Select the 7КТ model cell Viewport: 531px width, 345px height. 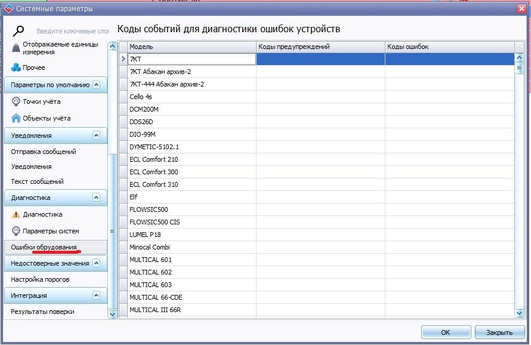click(192, 59)
